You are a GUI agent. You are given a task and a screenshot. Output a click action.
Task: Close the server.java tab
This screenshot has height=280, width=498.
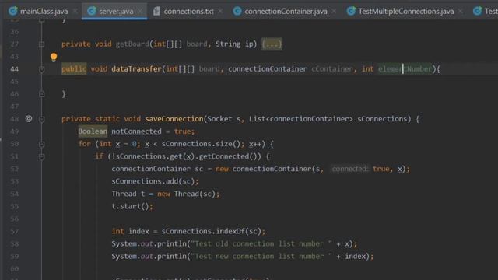(x=140, y=12)
